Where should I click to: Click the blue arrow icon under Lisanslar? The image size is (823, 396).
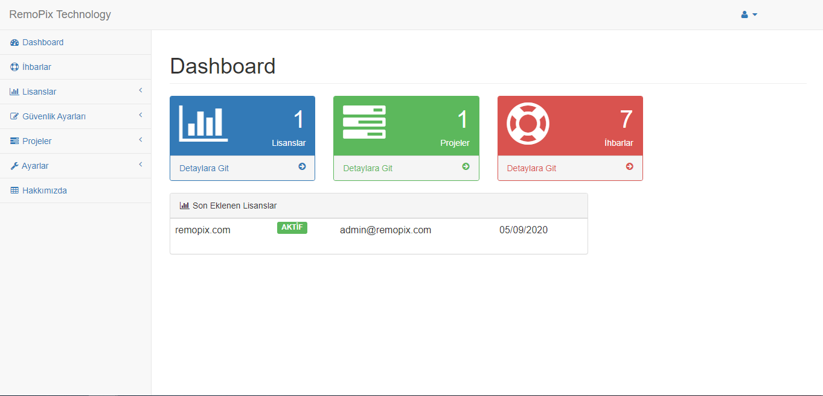[x=302, y=167]
